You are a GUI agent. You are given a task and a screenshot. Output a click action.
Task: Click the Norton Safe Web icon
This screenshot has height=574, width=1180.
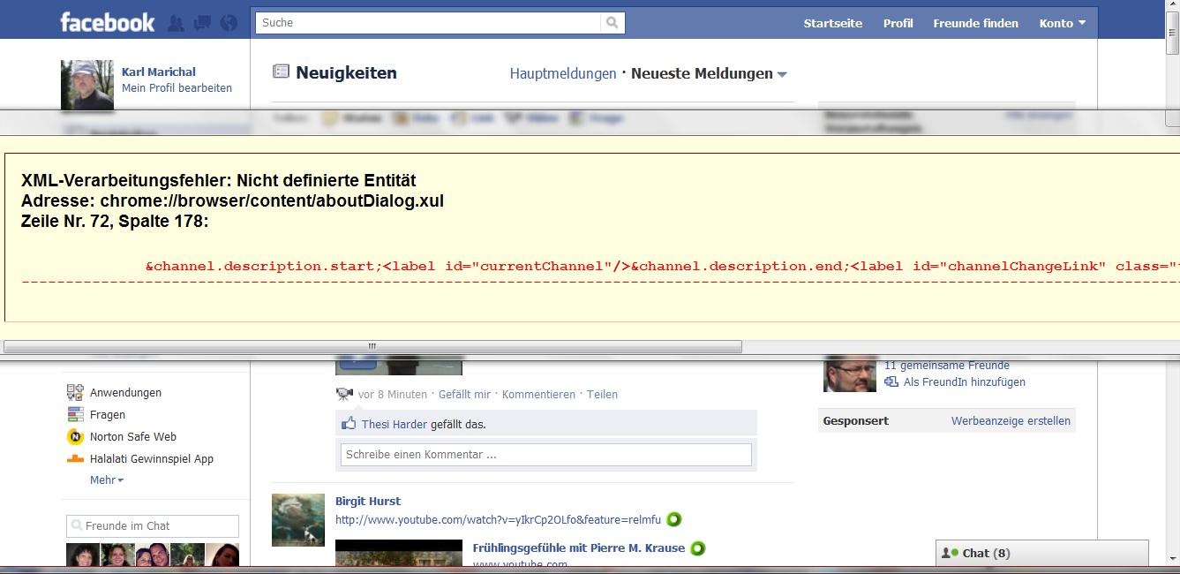click(x=75, y=436)
